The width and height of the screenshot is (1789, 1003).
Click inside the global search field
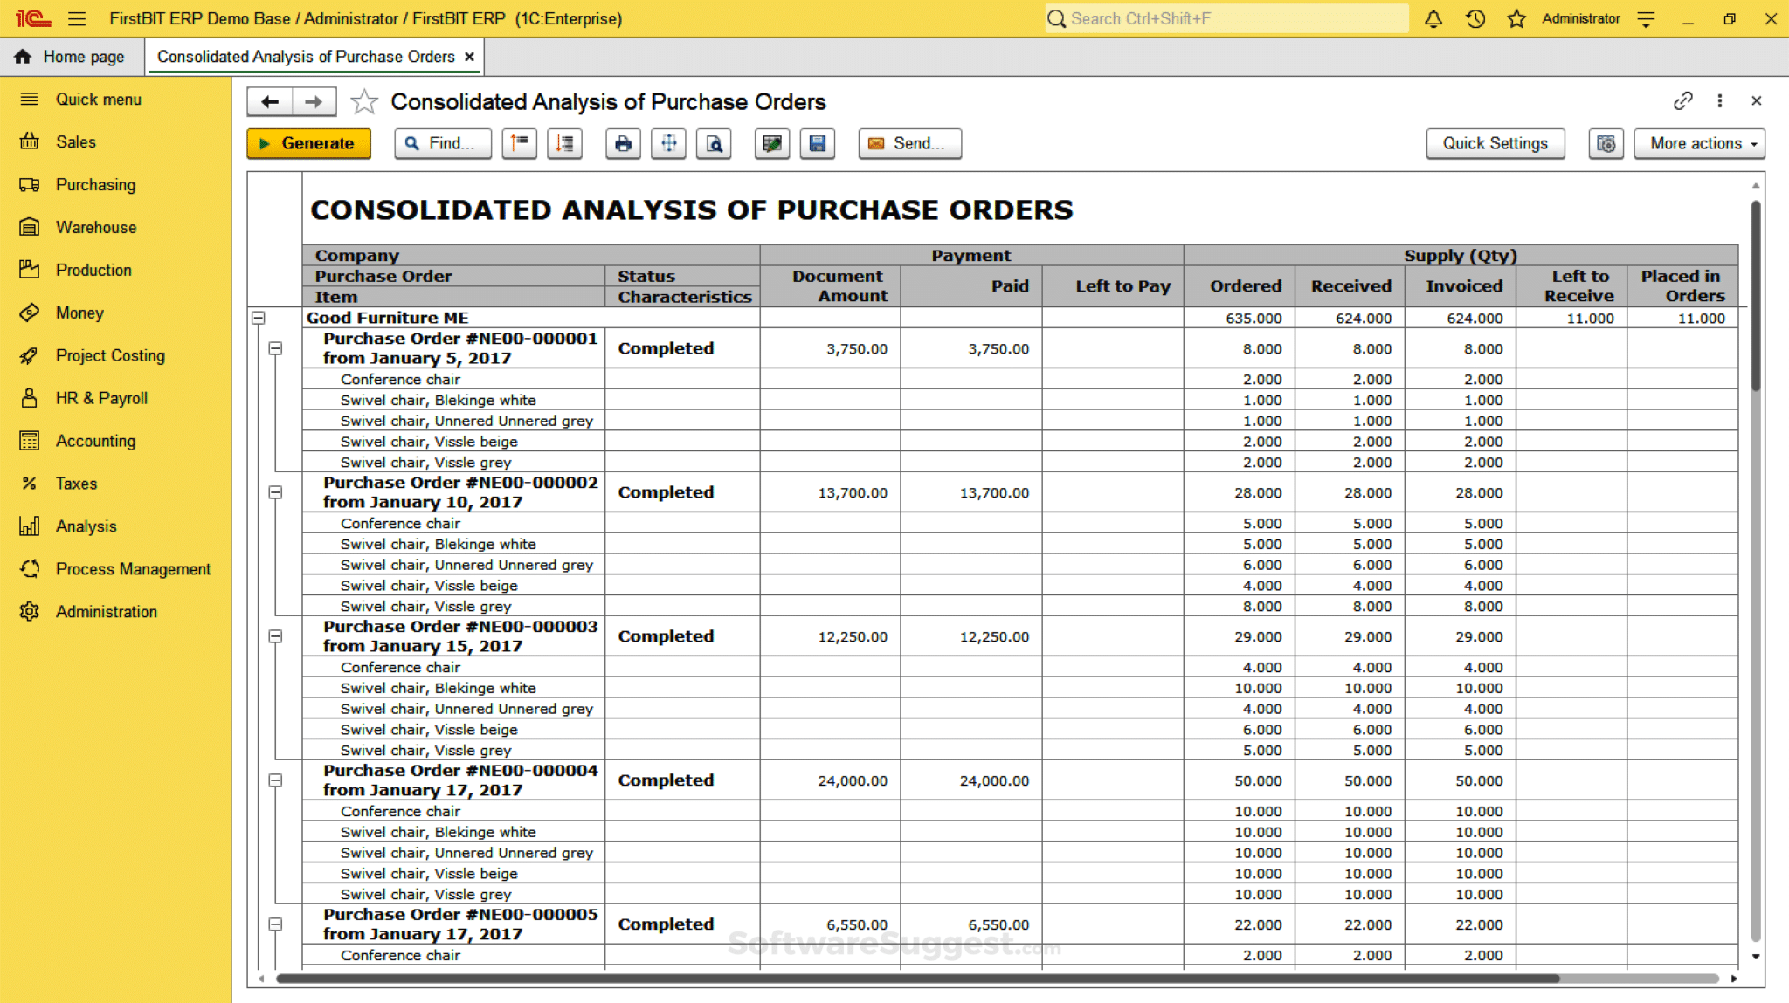click(x=1223, y=18)
